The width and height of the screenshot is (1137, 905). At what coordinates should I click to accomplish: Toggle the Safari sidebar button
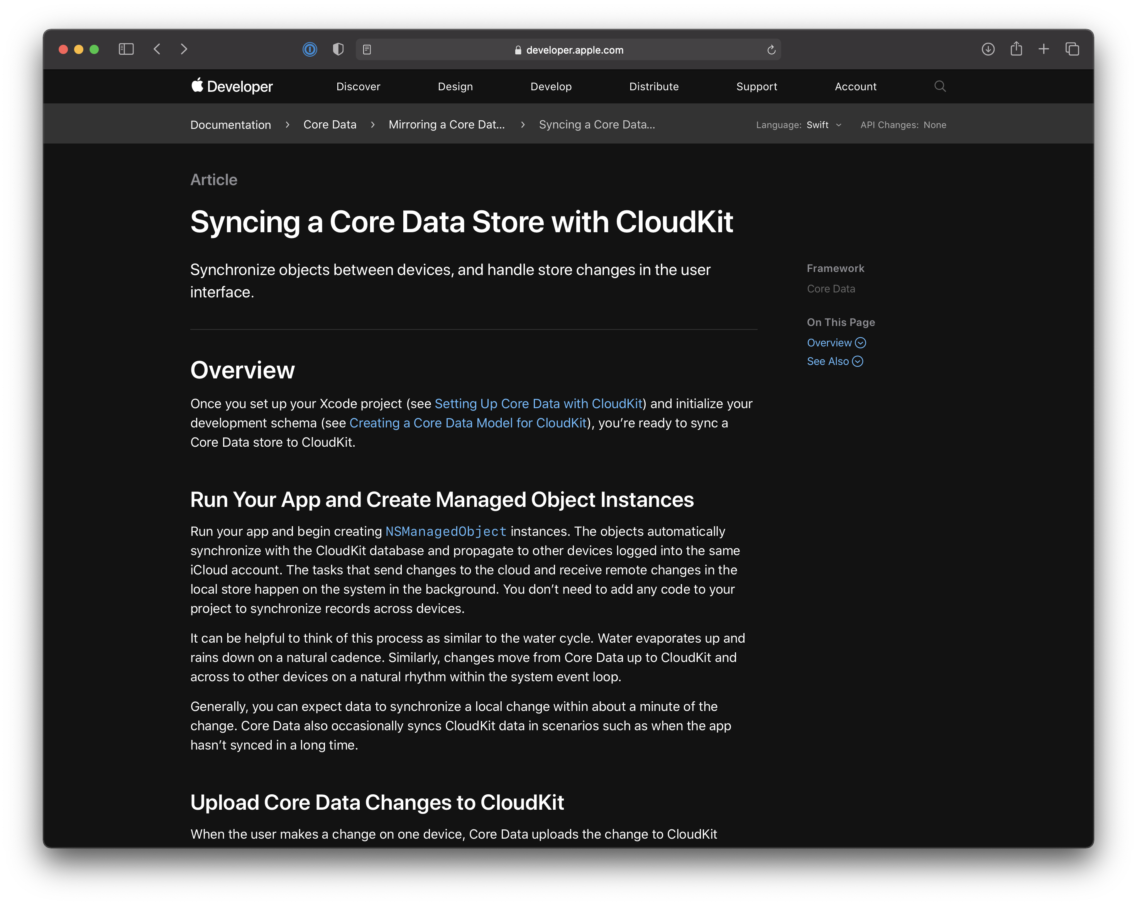point(126,49)
